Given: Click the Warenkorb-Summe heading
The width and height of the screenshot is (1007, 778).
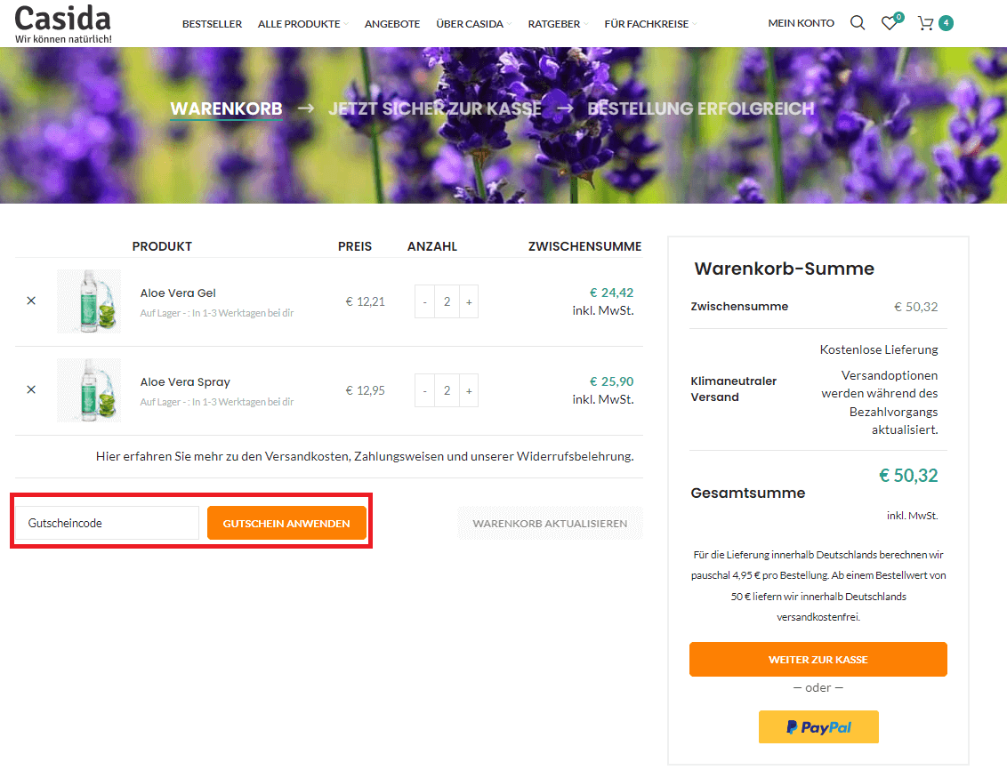Looking at the screenshot, I should pos(784,269).
